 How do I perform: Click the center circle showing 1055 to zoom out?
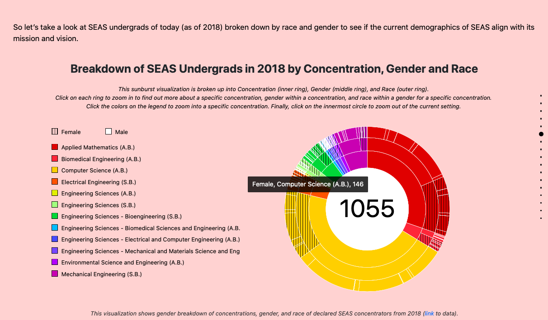368,209
